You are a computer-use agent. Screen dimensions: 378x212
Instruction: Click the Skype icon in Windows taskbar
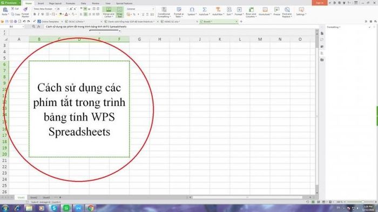pos(54,208)
